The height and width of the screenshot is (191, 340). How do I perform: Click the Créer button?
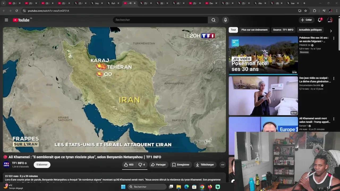[x=306, y=20]
